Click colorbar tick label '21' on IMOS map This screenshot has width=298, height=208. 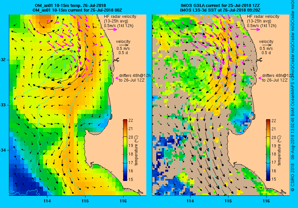click(x=274, y=129)
